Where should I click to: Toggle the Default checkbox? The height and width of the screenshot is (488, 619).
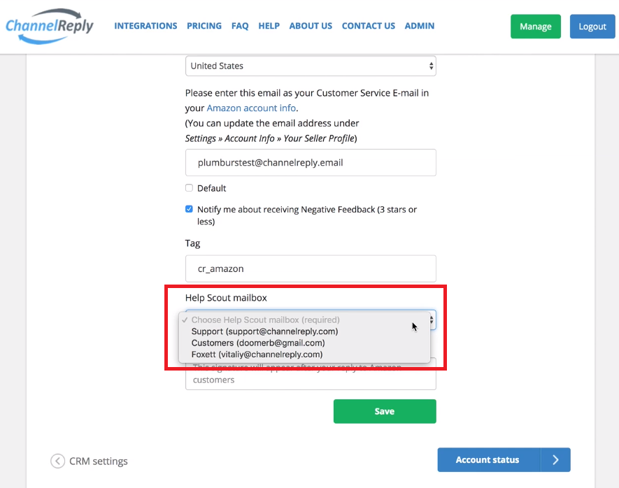pos(189,188)
